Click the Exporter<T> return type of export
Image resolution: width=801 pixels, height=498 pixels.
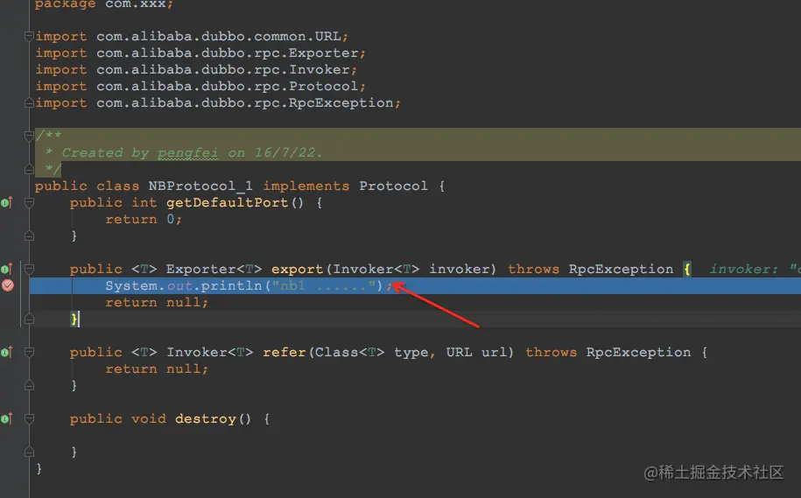click(214, 270)
